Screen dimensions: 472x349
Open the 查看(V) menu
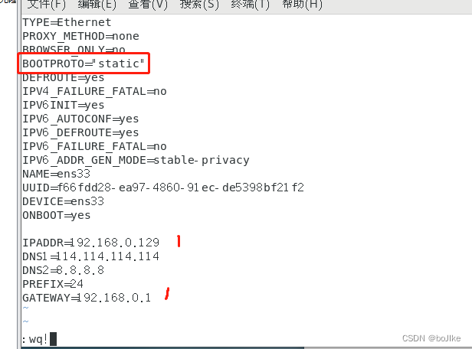tap(148, 5)
